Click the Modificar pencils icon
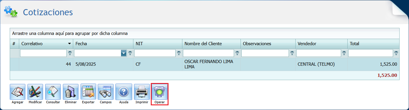409x110 pixels. point(35,92)
